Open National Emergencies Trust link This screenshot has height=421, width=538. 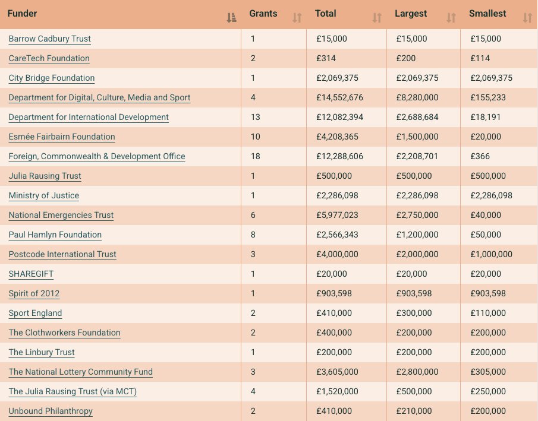pos(61,215)
